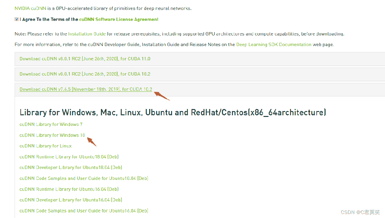Image resolution: width=385 pixels, height=218 pixels.
Task: Toggle the license agreement checkbox
Action: click(17, 19)
